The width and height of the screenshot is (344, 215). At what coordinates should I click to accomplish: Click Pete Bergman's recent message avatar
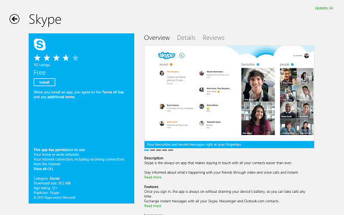tap(162, 73)
